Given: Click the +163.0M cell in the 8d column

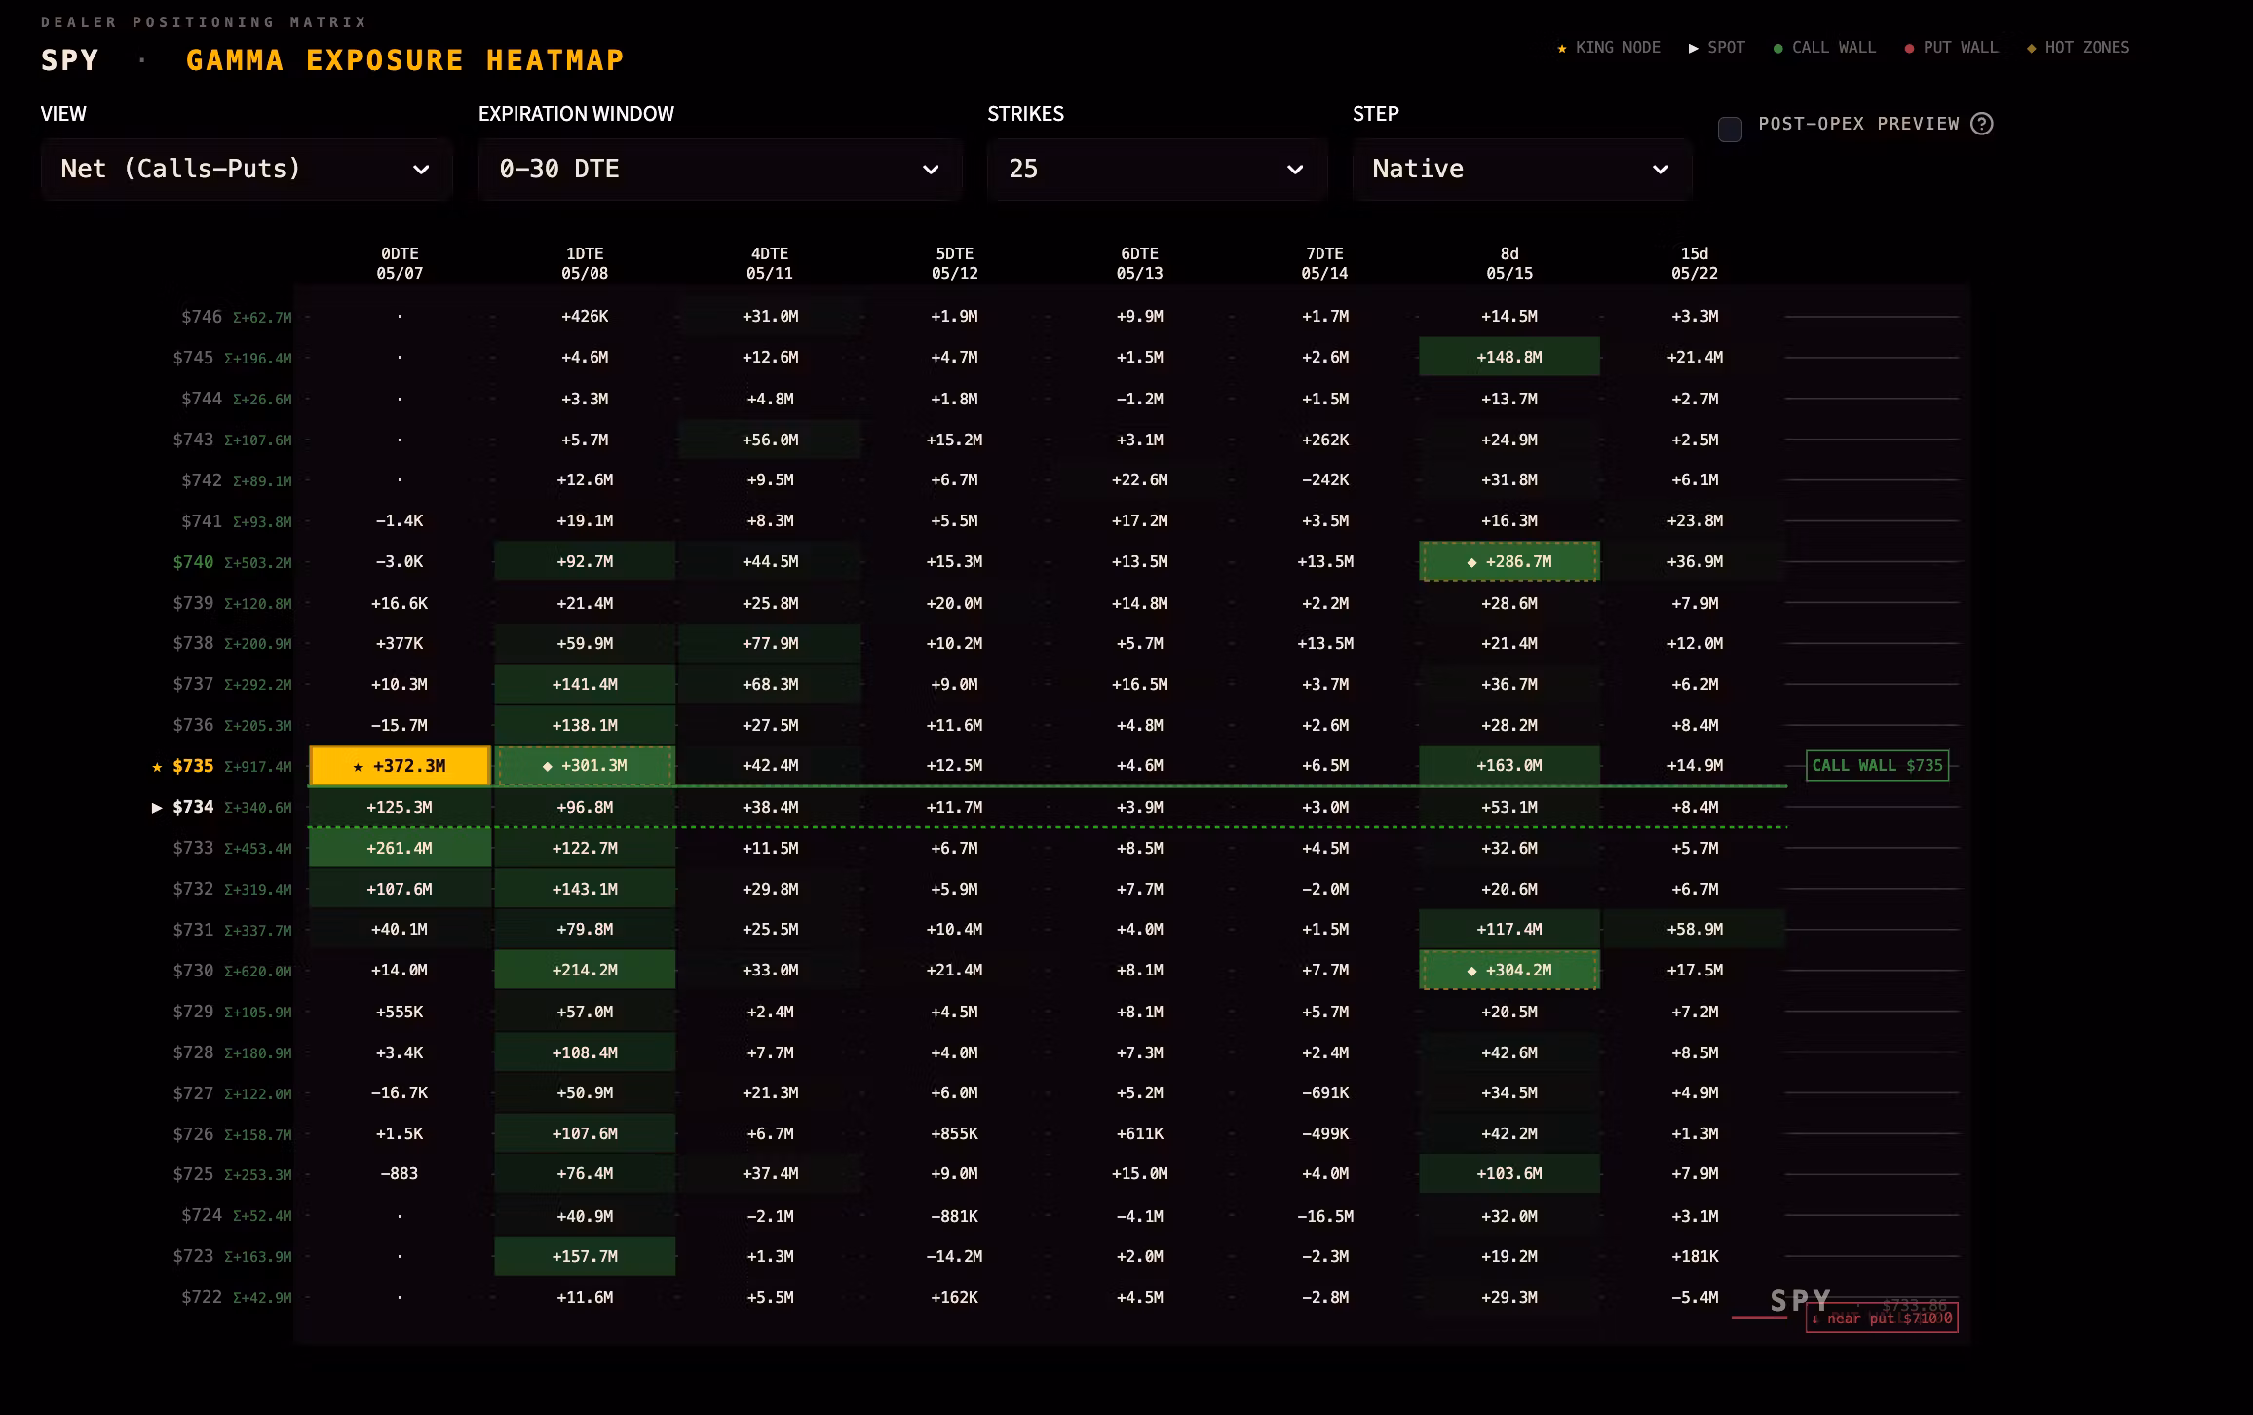Looking at the screenshot, I should coord(1509,766).
